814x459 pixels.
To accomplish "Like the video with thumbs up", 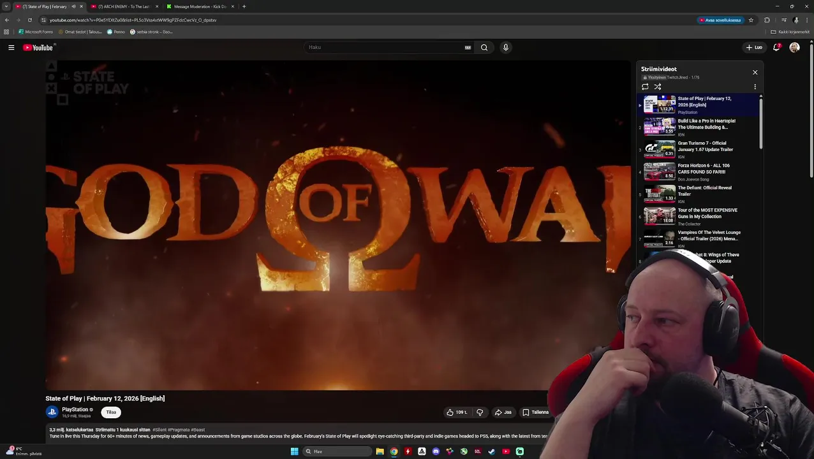I will pyautogui.click(x=457, y=412).
